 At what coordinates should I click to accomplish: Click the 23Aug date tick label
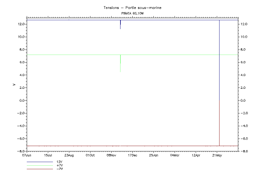point(69,155)
